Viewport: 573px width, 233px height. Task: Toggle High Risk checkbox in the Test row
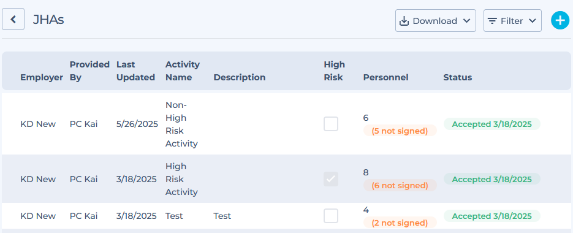click(331, 216)
